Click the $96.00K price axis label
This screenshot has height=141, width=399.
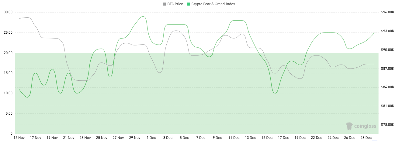click(x=387, y=12)
